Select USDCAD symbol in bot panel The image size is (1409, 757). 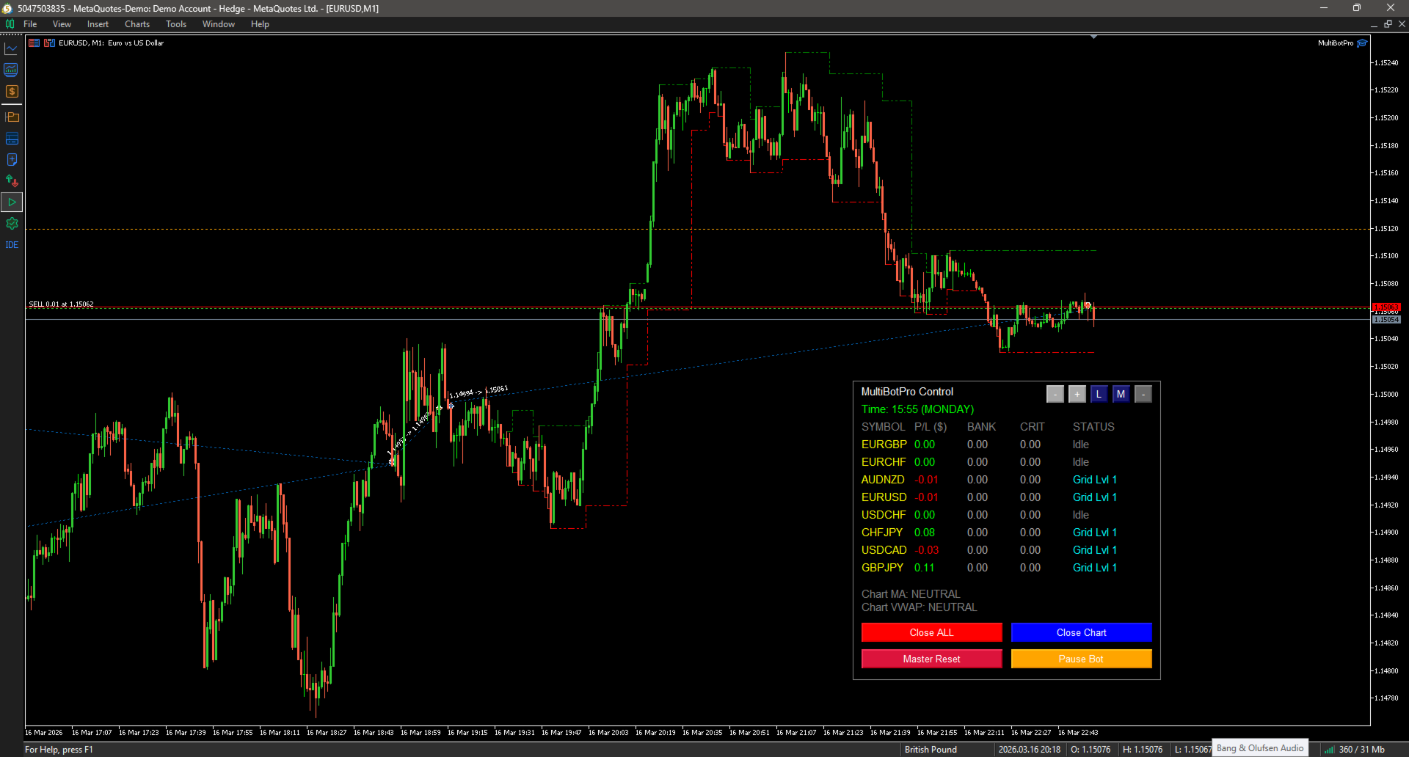point(884,550)
